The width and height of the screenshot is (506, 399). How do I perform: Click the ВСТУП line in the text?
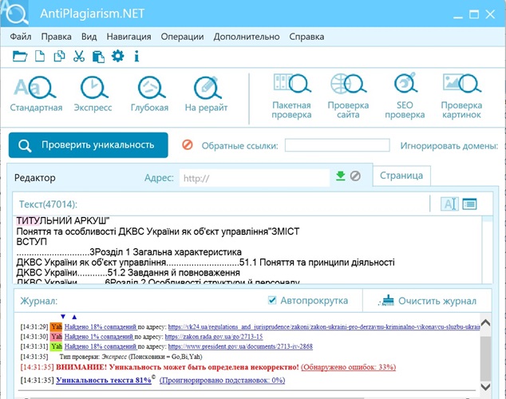coord(32,242)
